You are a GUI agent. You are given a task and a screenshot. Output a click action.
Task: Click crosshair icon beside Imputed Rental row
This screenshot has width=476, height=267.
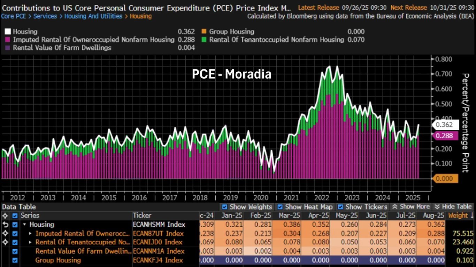(x=5, y=234)
